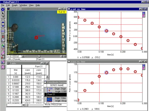Viewport: 149px width, 111px height.
Task: Select row number 7 in Table
Action: click(9, 97)
